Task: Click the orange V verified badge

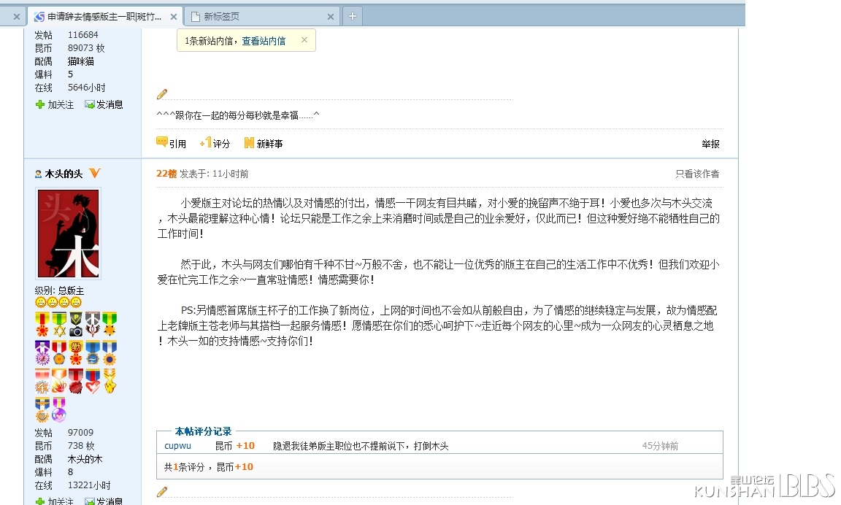Action: coord(95,173)
